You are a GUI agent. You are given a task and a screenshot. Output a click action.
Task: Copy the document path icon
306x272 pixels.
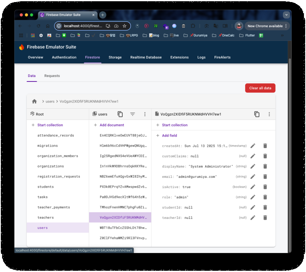click(x=257, y=114)
